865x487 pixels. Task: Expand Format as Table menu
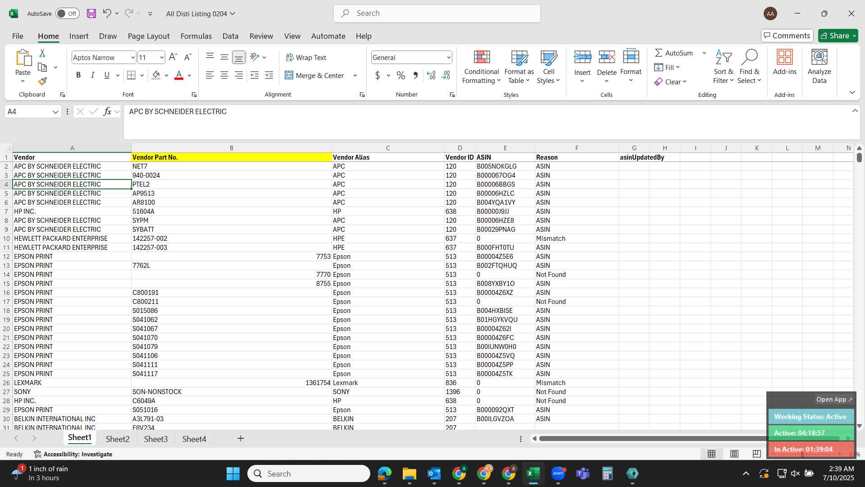pyautogui.click(x=519, y=67)
